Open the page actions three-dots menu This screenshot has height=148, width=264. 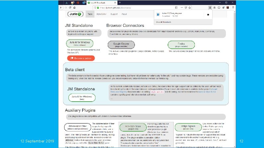pyautogui.click(x=182, y=8)
